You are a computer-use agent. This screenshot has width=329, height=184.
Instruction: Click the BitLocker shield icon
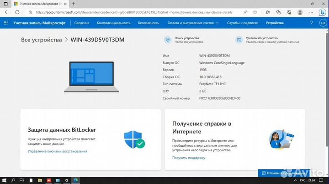[x=134, y=138]
